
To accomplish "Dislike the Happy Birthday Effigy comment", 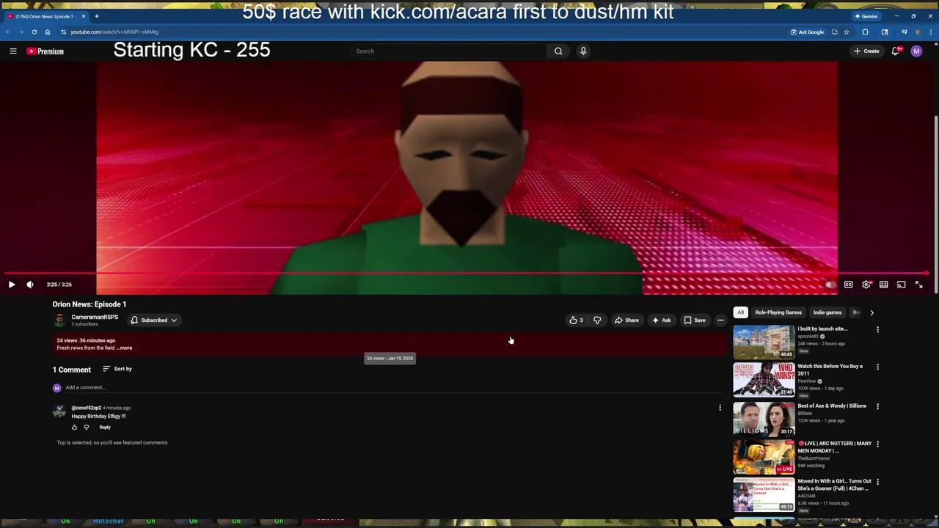I will (x=86, y=428).
